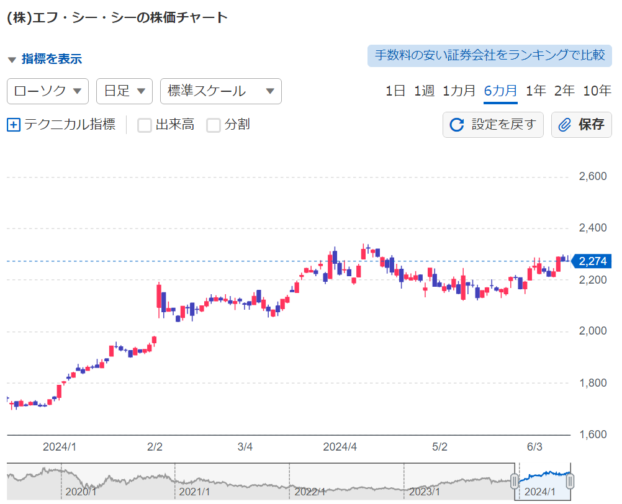Enable the 出来高 checkbox
The image size is (622, 504).
(145, 125)
